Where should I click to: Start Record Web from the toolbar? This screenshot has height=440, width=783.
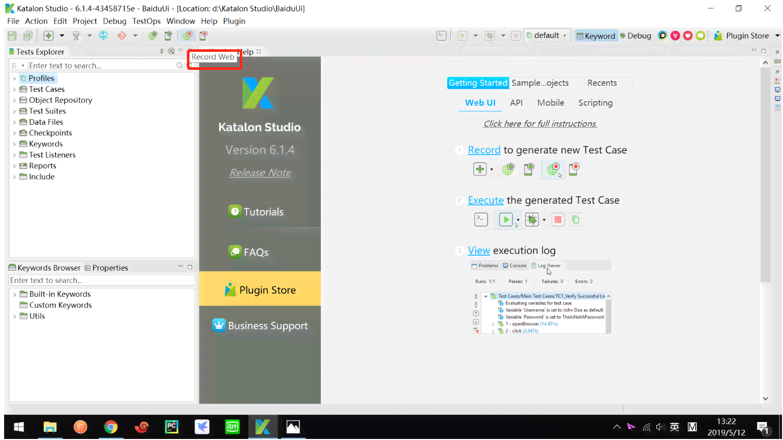point(187,35)
